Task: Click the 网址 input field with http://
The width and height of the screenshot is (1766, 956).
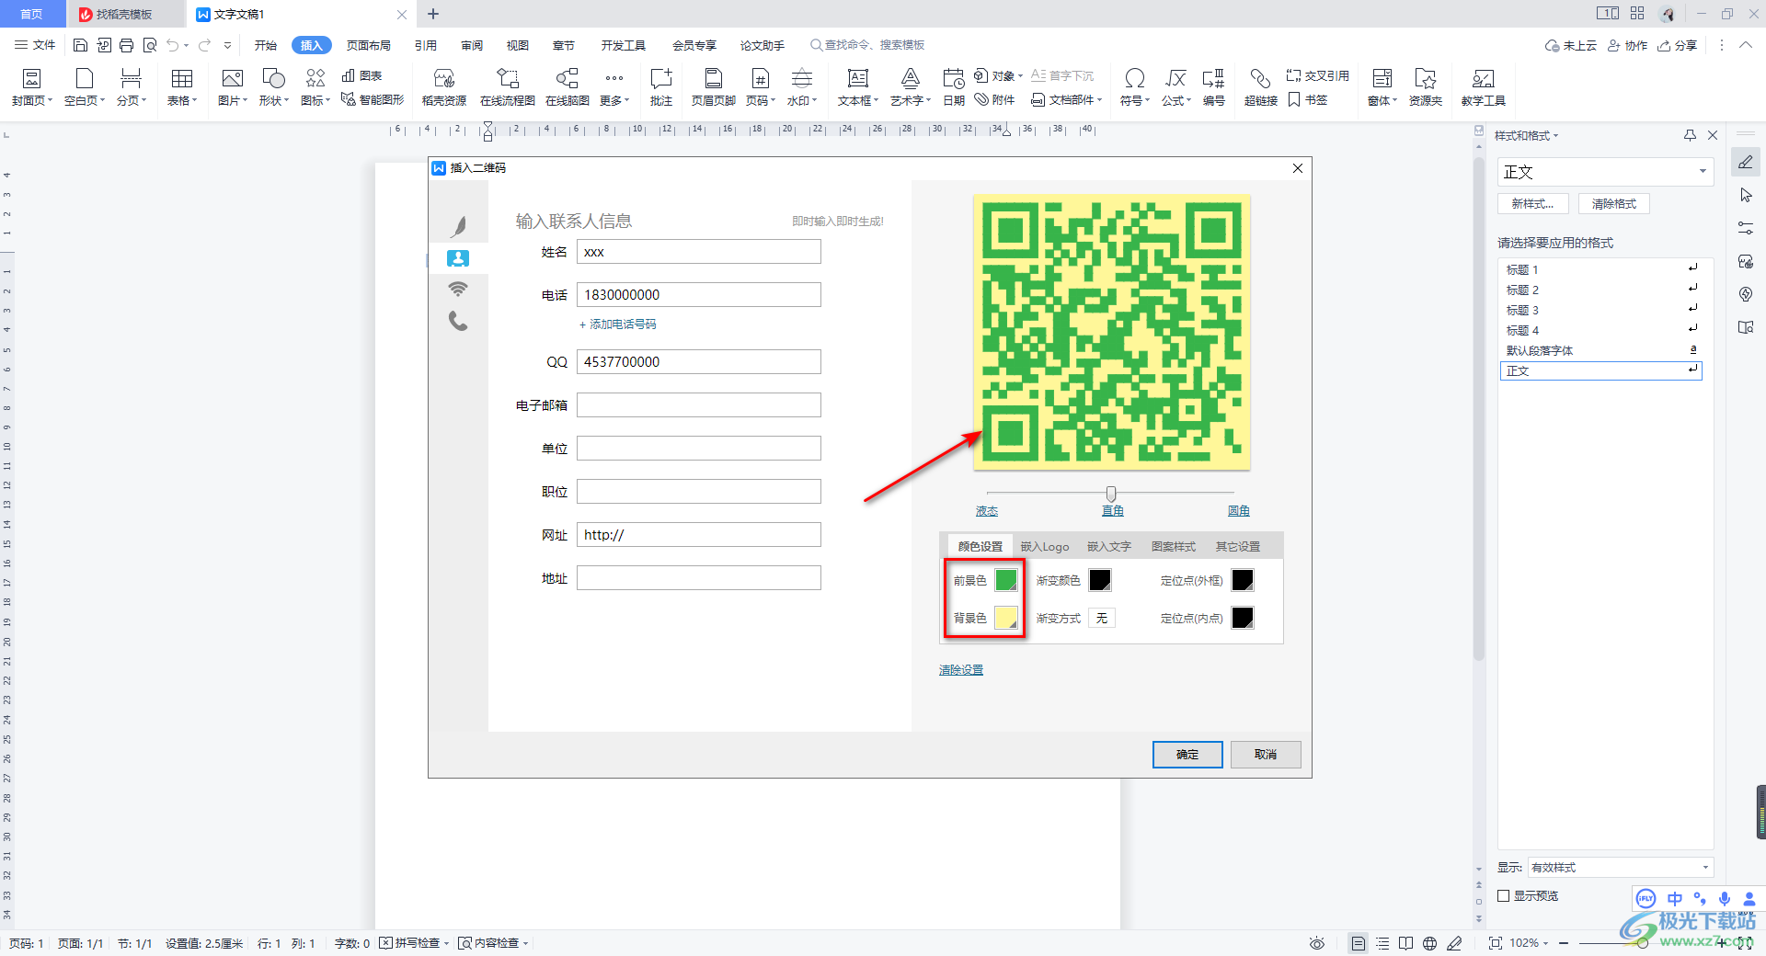Action: (x=699, y=535)
